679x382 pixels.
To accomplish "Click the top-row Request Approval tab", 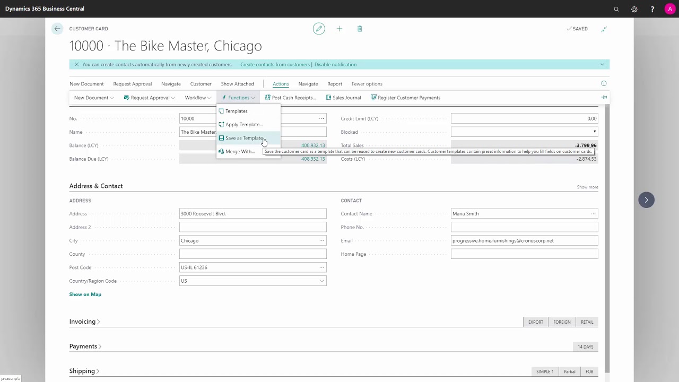I will point(132,84).
